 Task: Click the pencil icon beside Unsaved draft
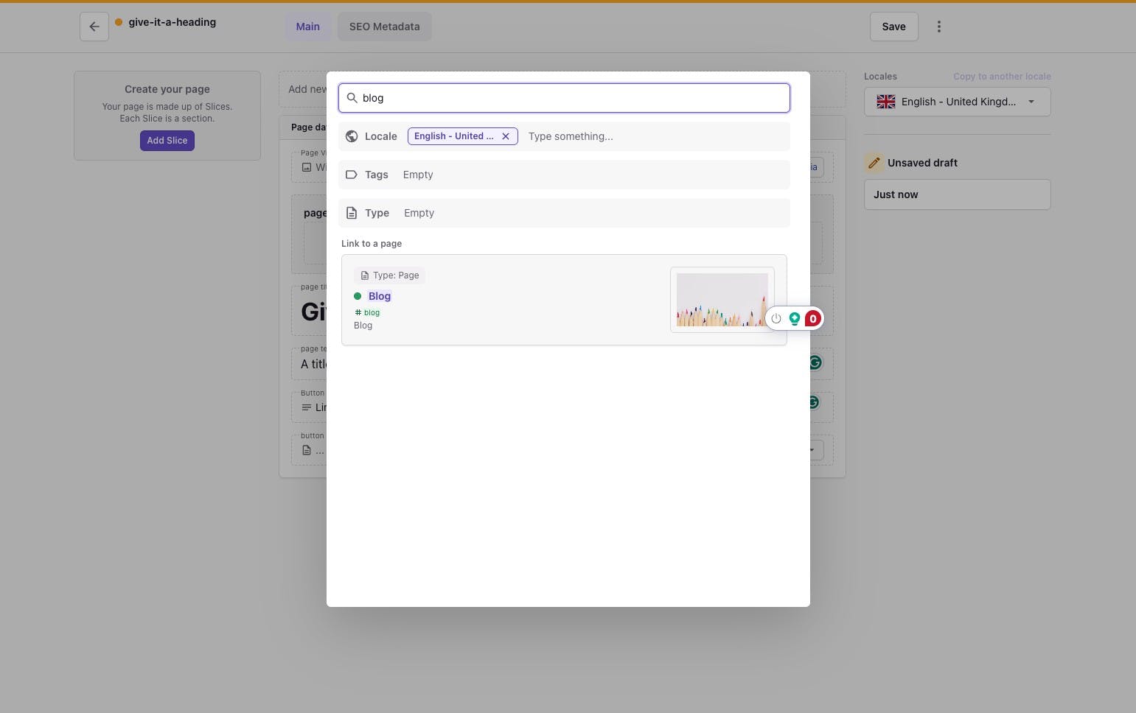pyautogui.click(x=874, y=163)
